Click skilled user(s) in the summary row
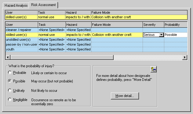193x114 pixels. pos(21,17)
